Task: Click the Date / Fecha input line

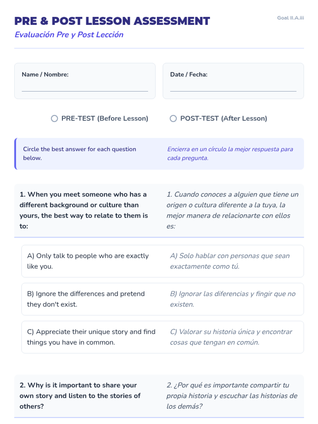Action: [233, 87]
